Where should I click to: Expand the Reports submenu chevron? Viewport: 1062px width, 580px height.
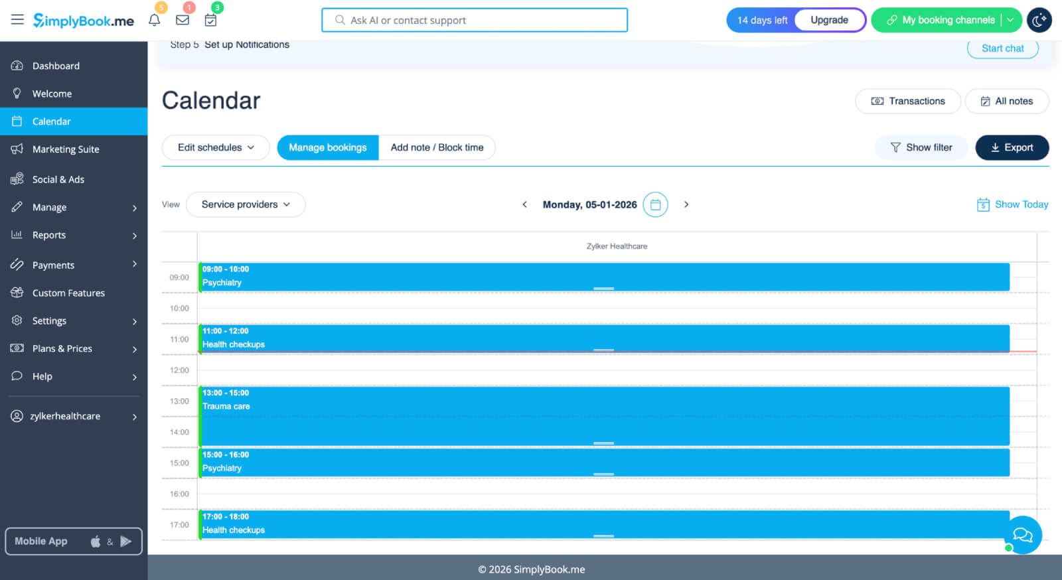pos(135,236)
